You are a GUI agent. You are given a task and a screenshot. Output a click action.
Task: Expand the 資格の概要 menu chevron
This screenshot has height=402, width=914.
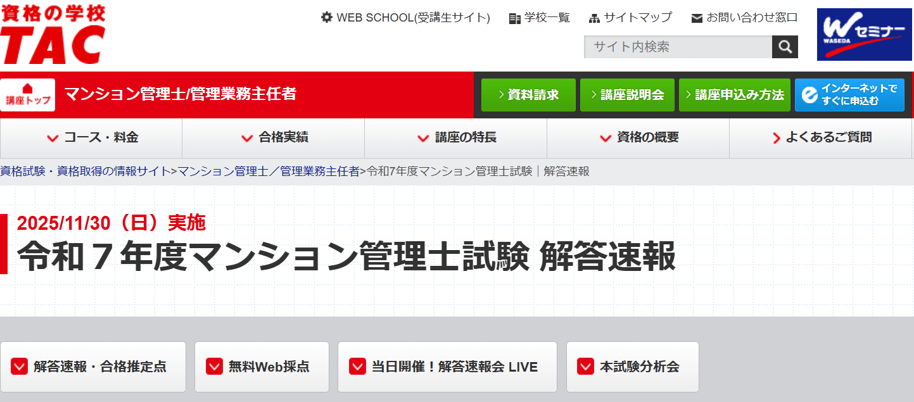coord(605,138)
